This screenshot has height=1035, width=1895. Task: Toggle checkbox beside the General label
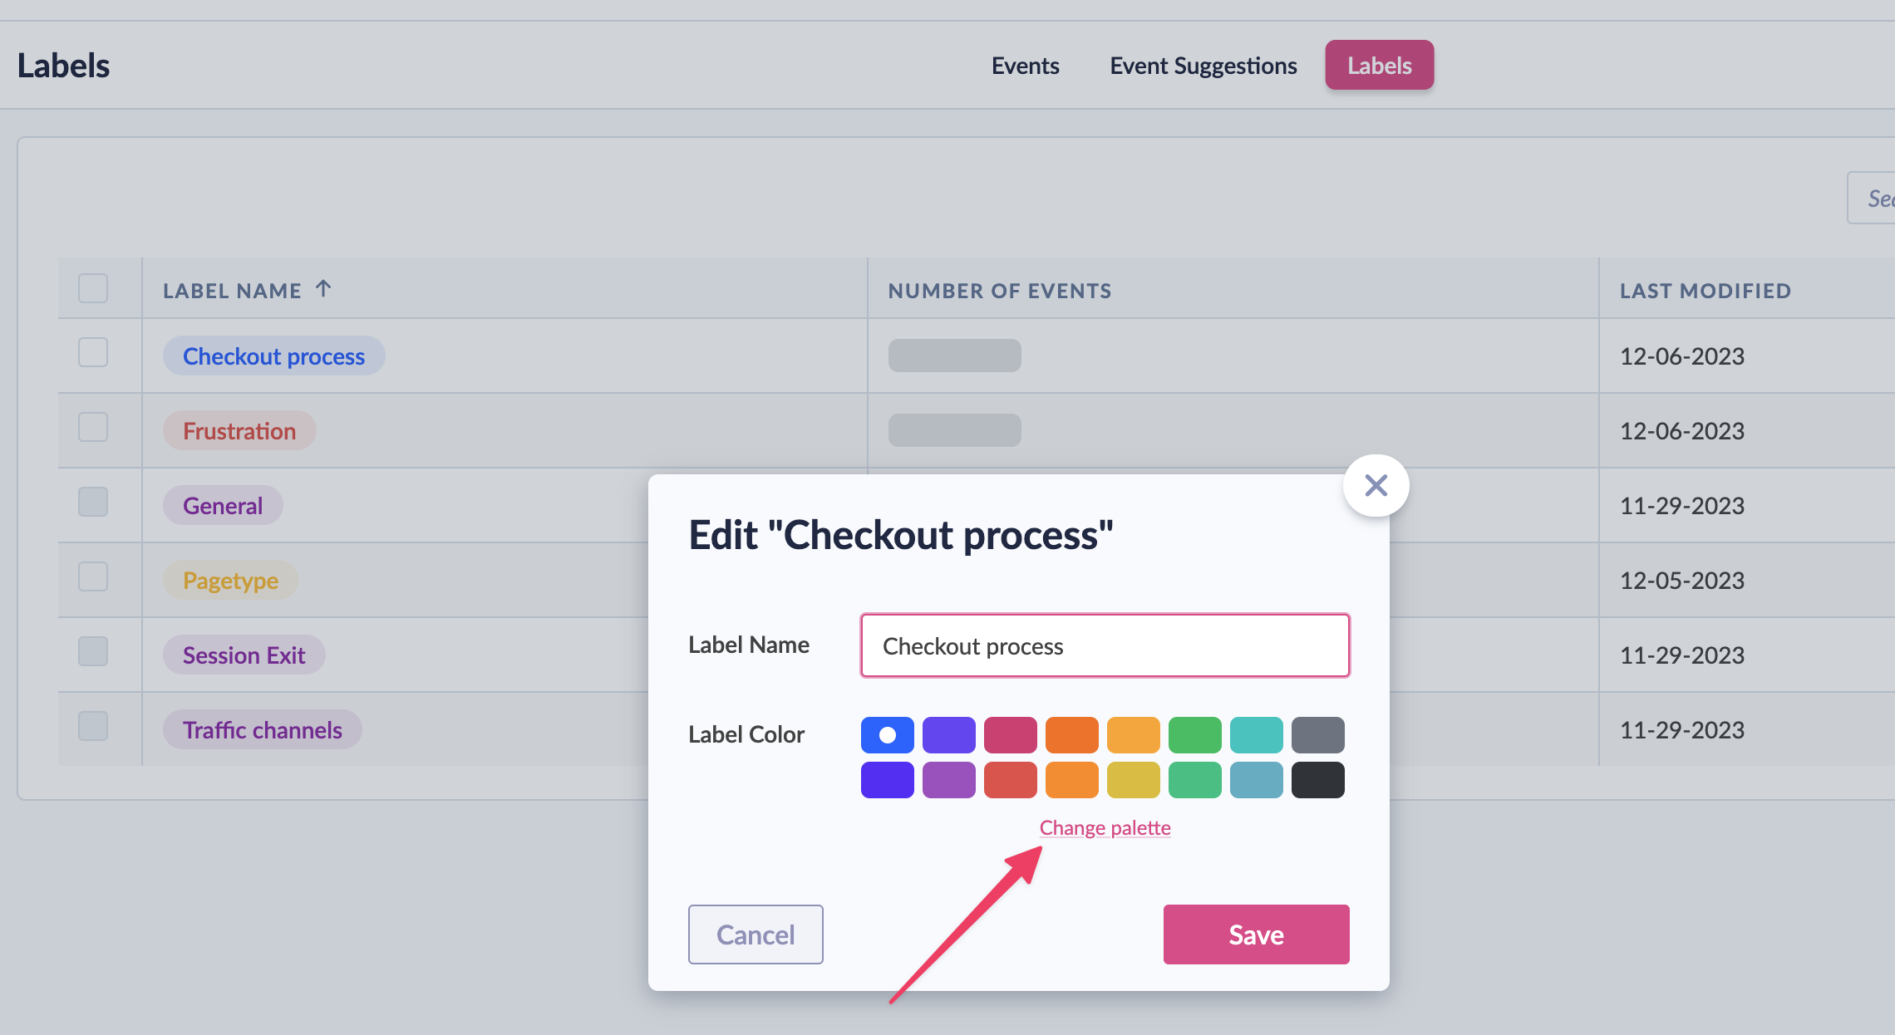point(93,502)
